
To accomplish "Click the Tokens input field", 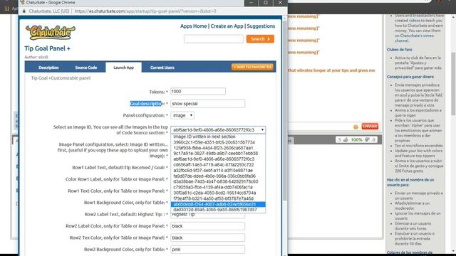I will coord(198,92).
